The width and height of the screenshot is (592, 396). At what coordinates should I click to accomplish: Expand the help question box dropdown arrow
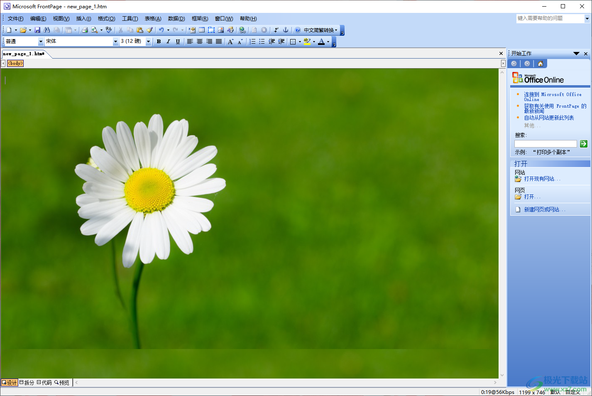(x=587, y=18)
